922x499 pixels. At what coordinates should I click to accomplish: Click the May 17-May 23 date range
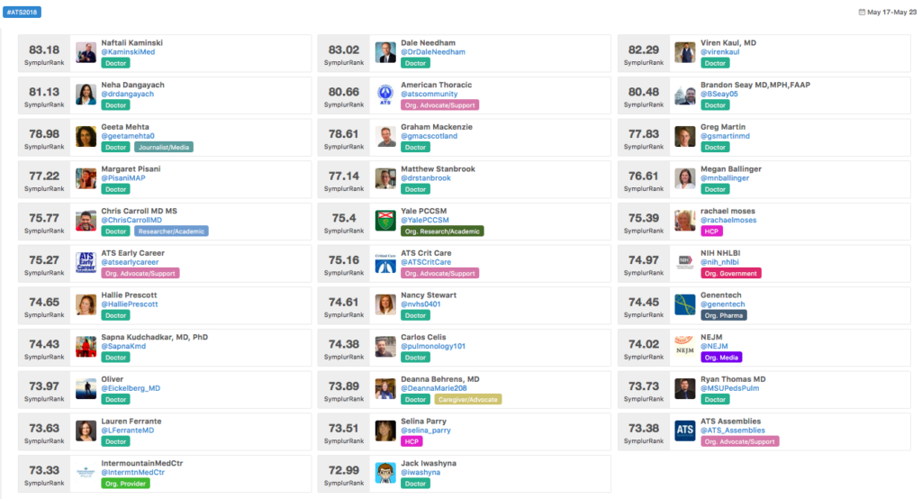point(891,12)
